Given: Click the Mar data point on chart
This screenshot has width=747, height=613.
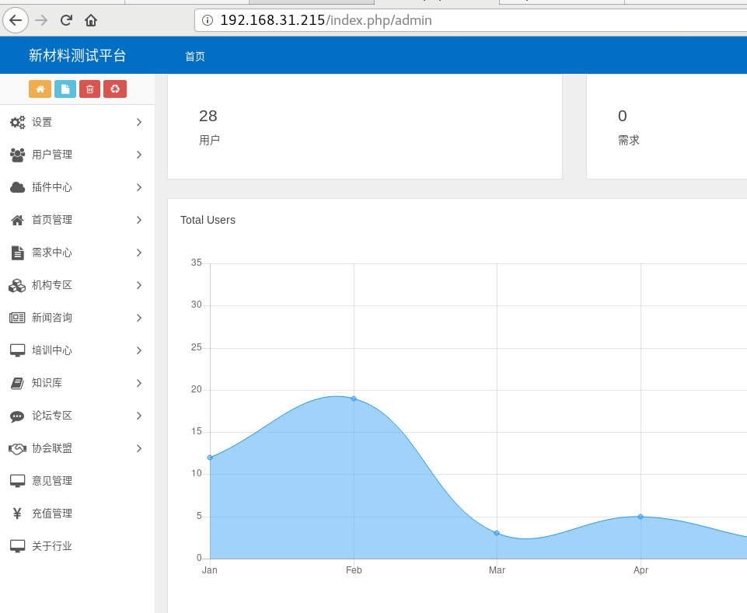Looking at the screenshot, I should pos(497,533).
